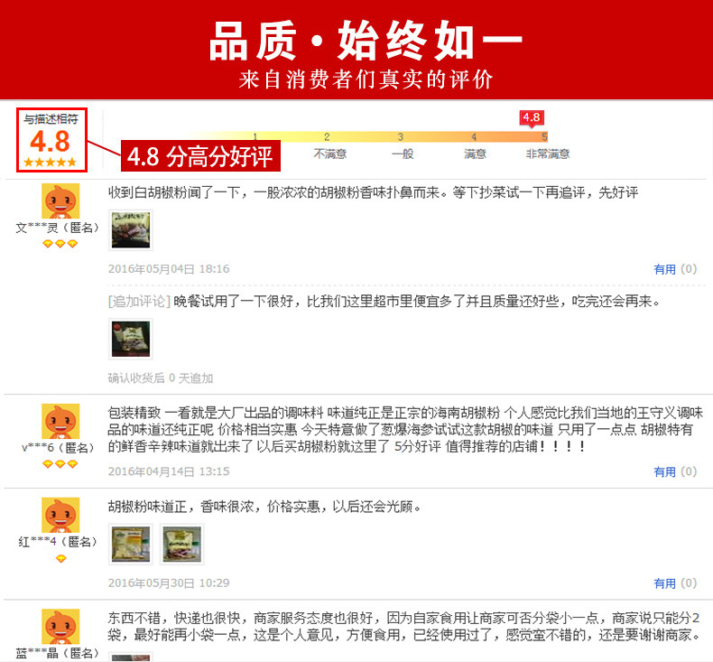
Task: Open first photo in 红***4's review
Action: coord(131,545)
